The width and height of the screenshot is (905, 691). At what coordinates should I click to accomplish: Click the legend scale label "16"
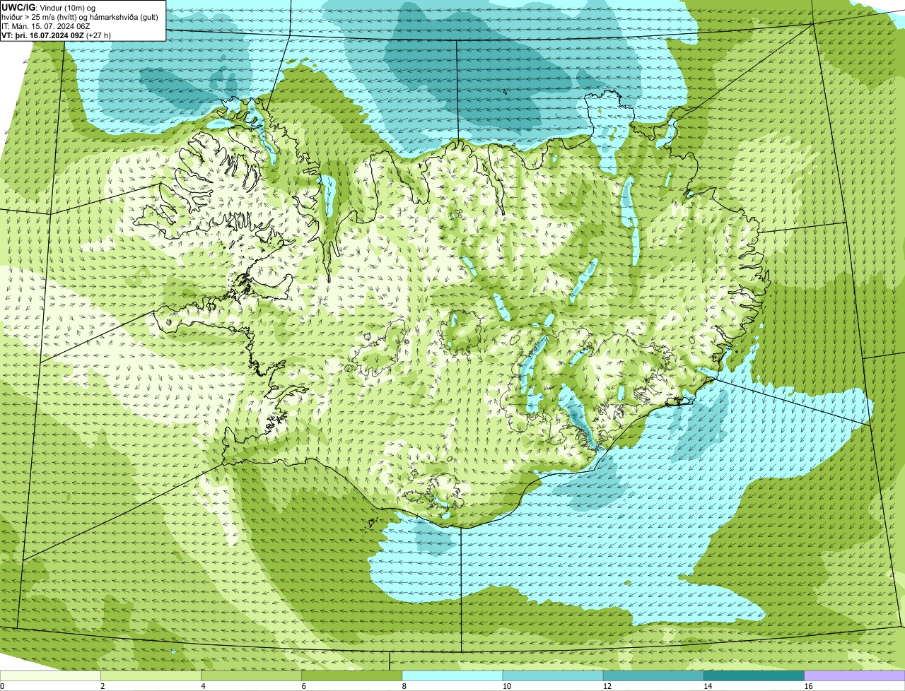pos(807,686)
